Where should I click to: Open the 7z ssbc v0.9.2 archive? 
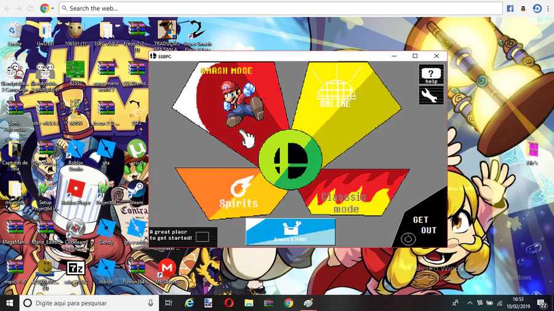(76, 272)
